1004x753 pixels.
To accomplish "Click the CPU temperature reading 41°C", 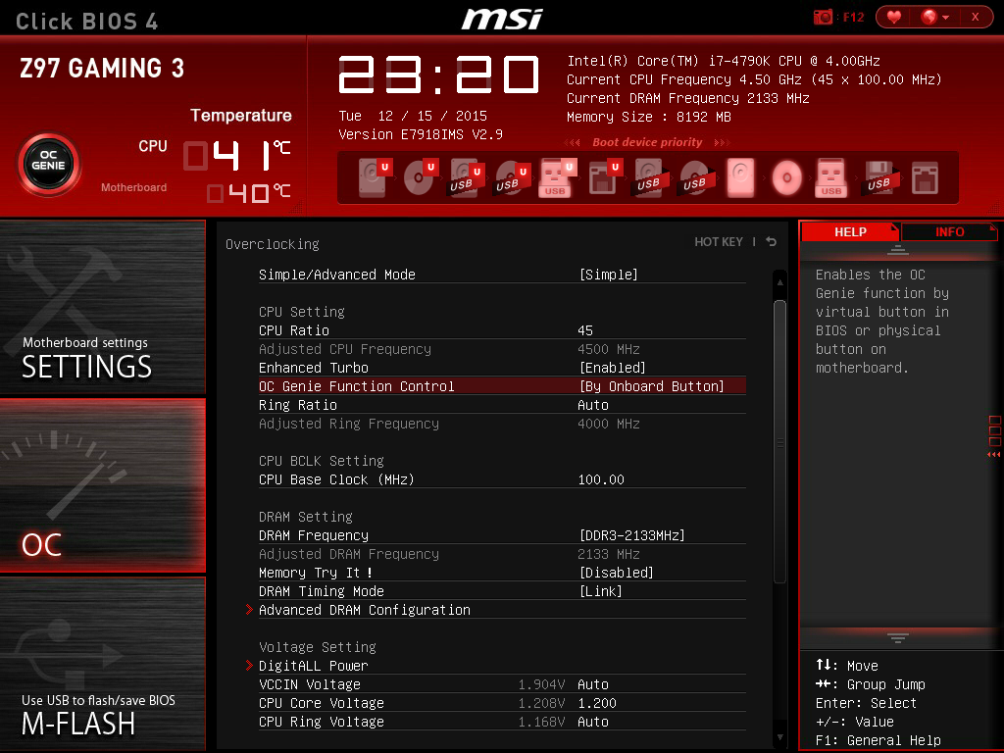I will click(x=237, y=155).
